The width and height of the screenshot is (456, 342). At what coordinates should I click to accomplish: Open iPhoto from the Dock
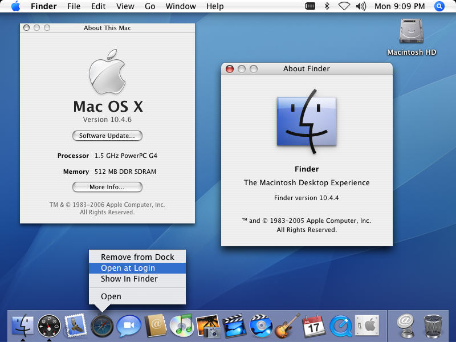[x=208, y=325]
